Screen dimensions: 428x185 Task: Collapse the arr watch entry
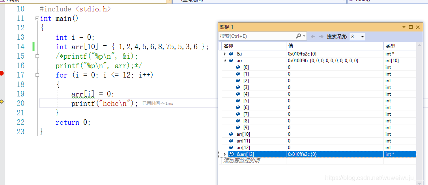tap(224, 61)
